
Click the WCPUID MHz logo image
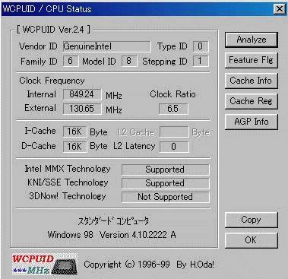tap(45, 264)
